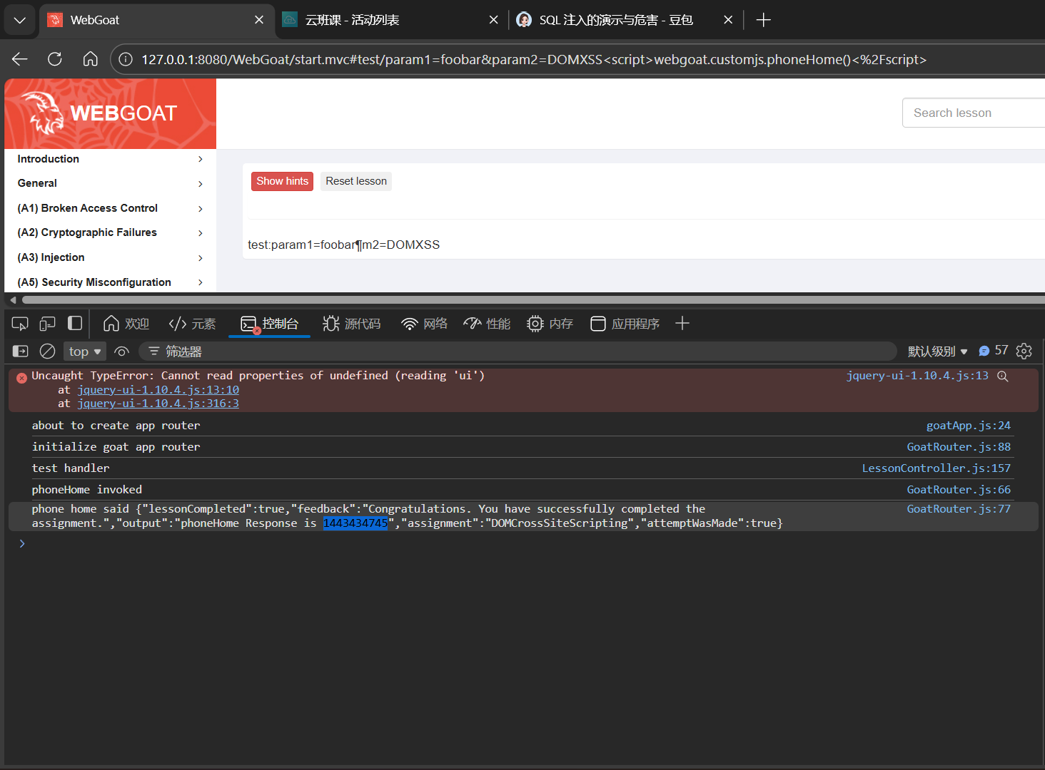Open LessonController.js:157 source link
The width and height of the screenshot is (1045, 770).
click(x=937, y=468)
